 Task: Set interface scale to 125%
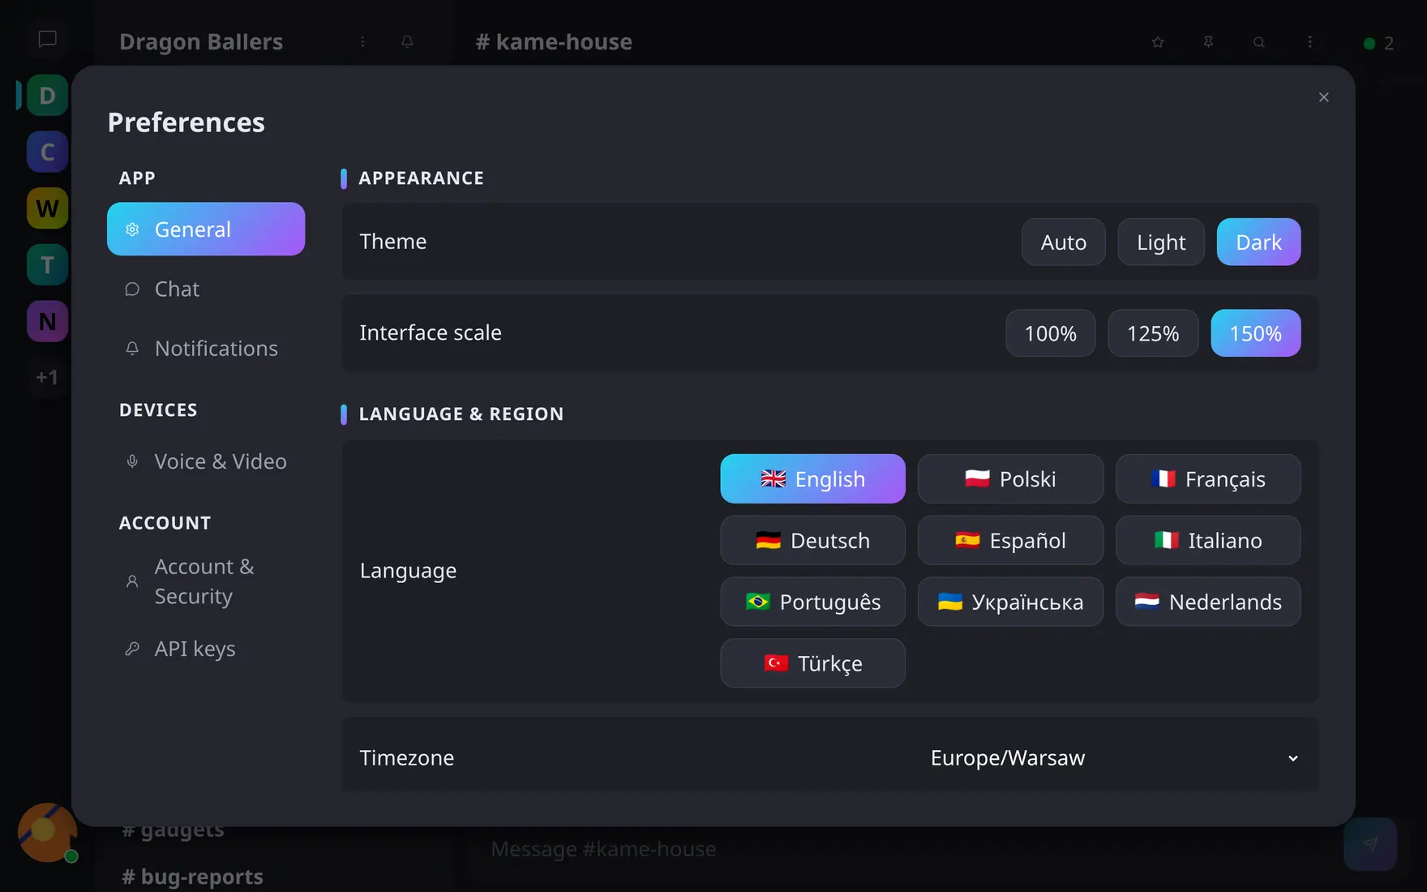coord(1153,333)
